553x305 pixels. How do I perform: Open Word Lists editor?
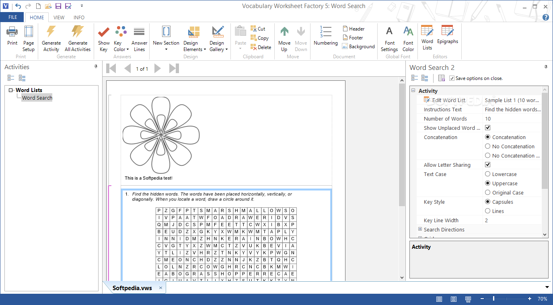427,37
